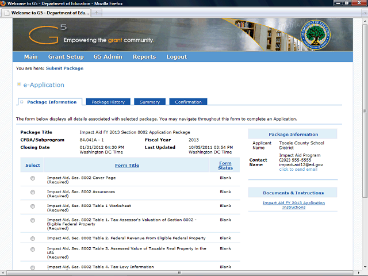Click the square bullet icon next to e-Application

tap(19, 85)
